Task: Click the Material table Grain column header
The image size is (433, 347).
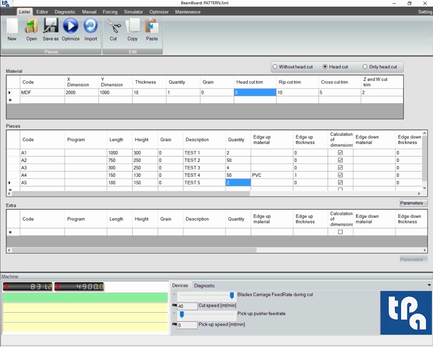Action: pos(217,82)
